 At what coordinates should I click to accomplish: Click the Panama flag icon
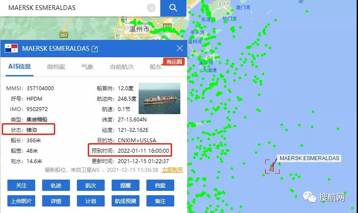tap(11, 48)
